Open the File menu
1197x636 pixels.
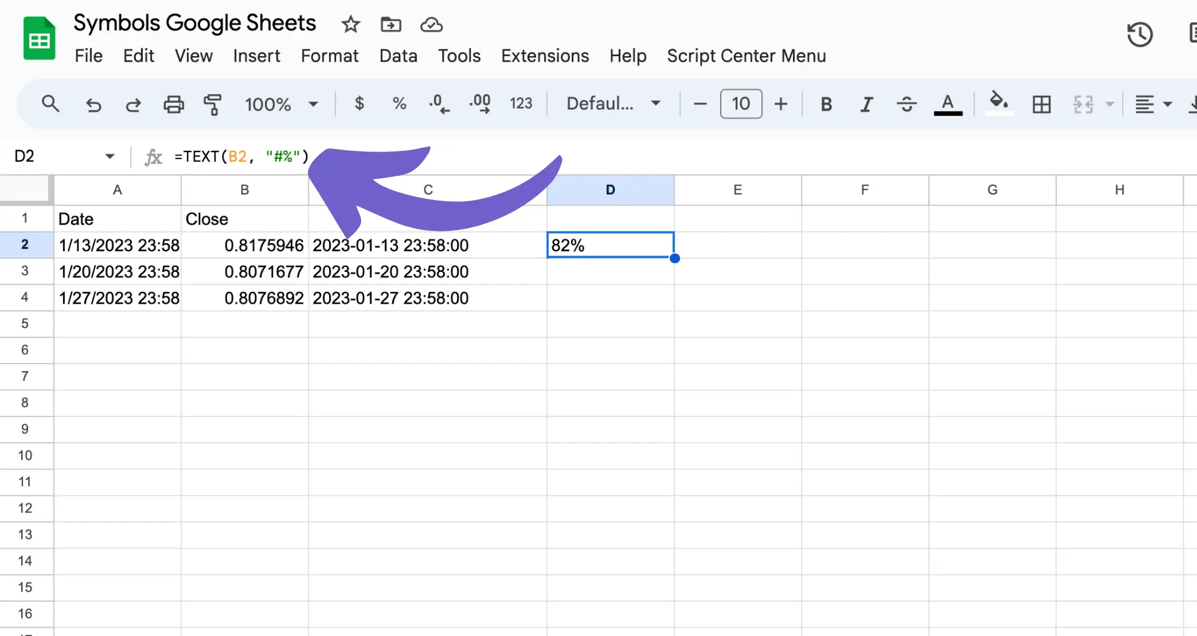pyautogui.click(x=89, y=56)
